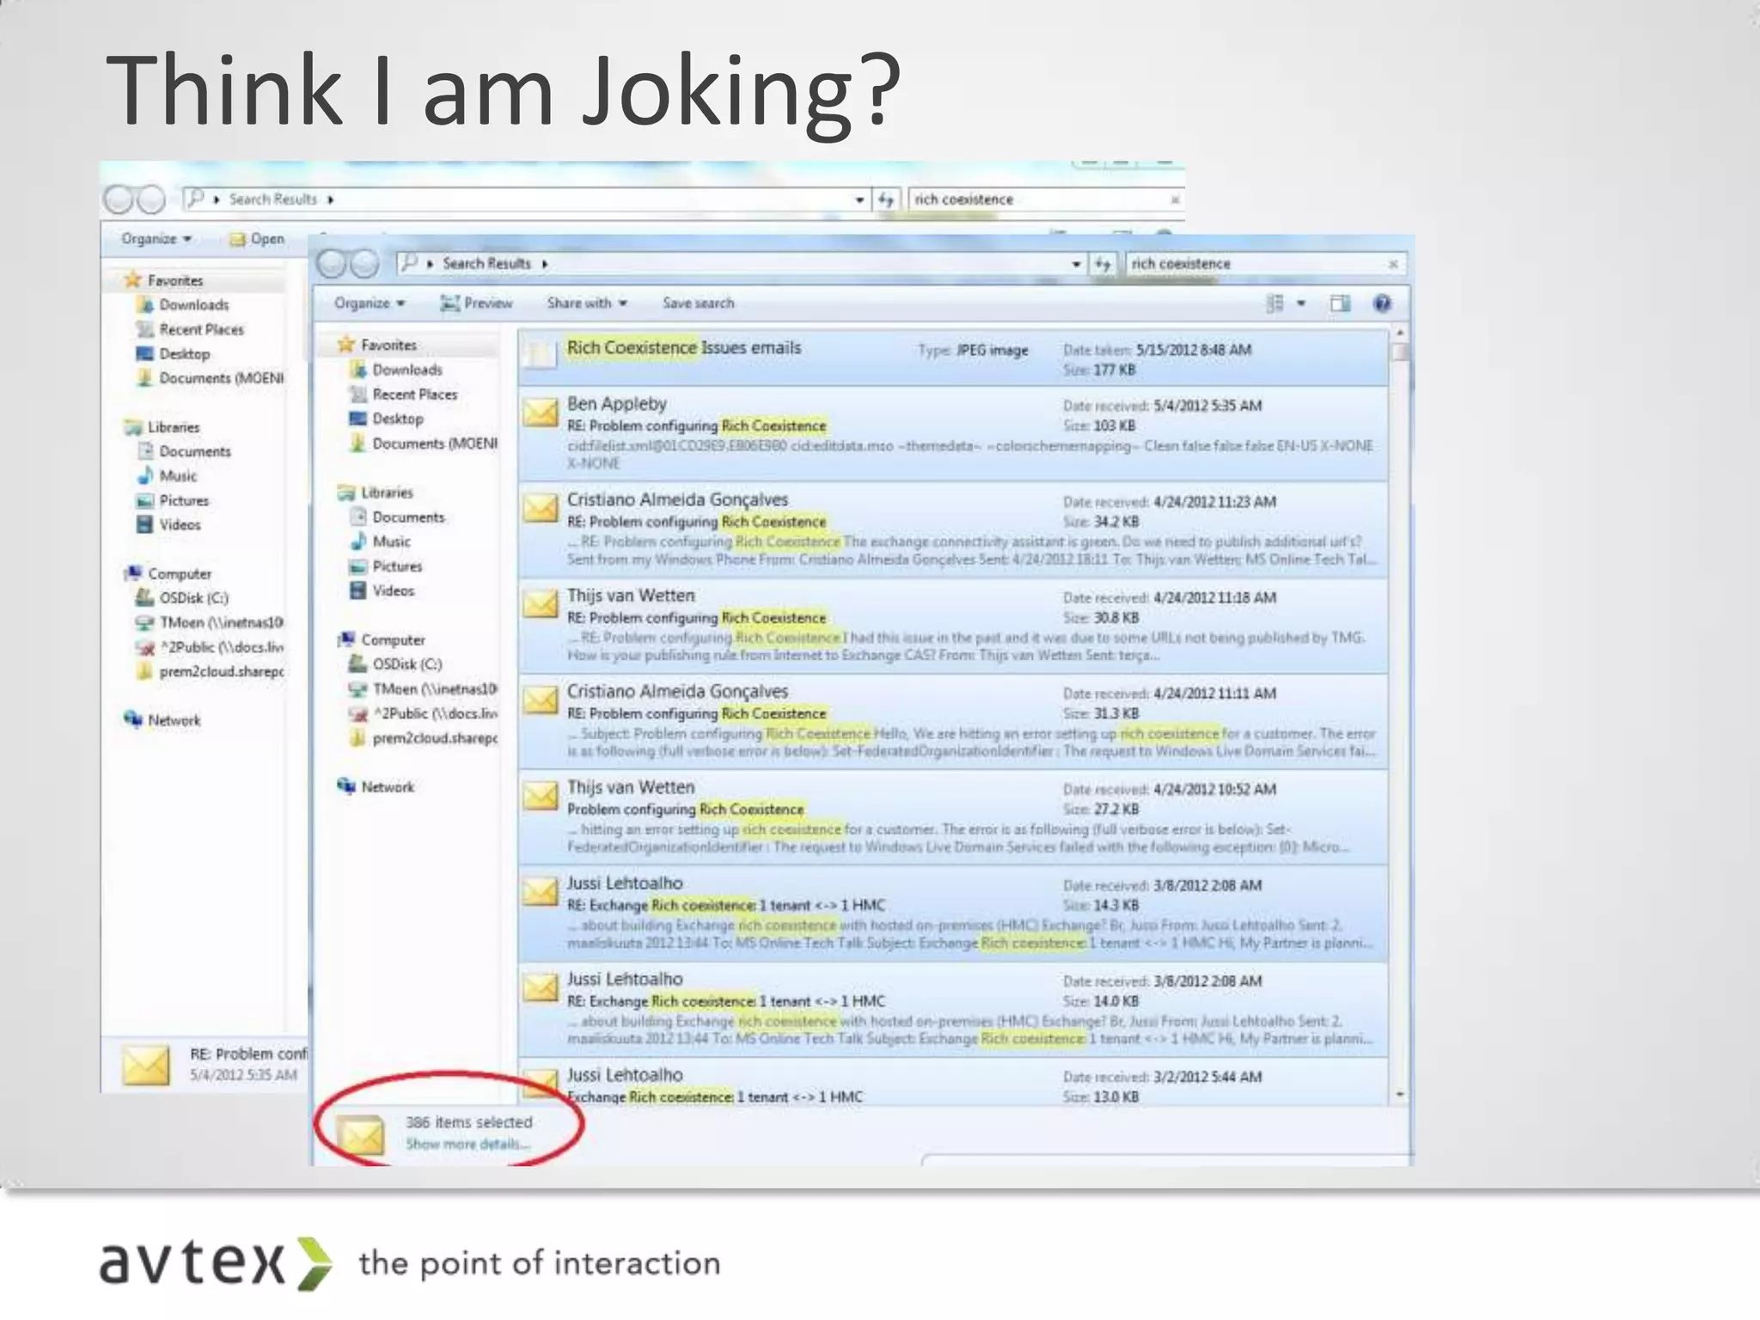Open view options dropdown arrow

[1301, 303]
